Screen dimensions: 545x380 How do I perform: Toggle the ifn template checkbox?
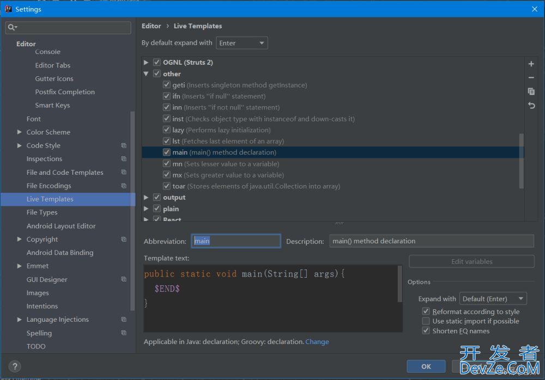166,96
